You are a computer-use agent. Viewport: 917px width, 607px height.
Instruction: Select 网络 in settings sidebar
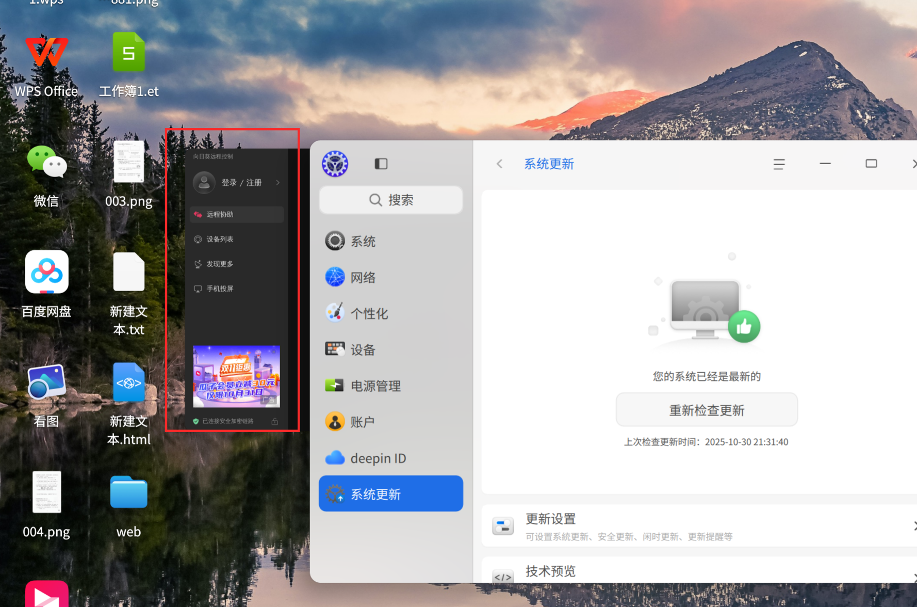[391, 278]
